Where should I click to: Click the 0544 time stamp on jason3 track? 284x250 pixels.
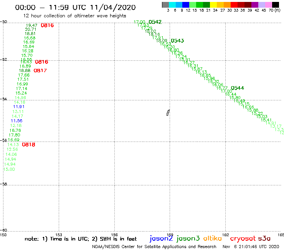pos(238,88)
